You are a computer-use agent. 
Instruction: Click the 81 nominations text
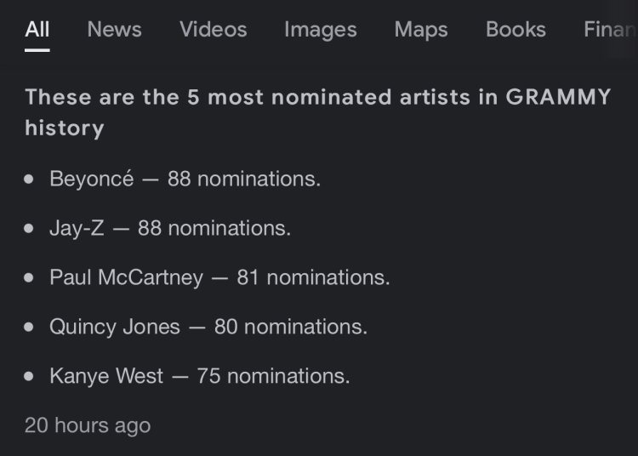click(313, 277)
